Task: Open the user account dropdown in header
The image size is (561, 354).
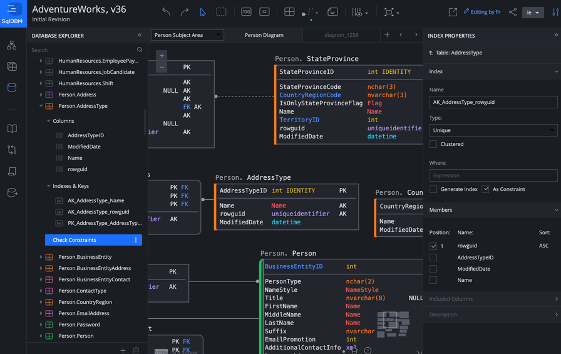Action: tap(533, 12)
